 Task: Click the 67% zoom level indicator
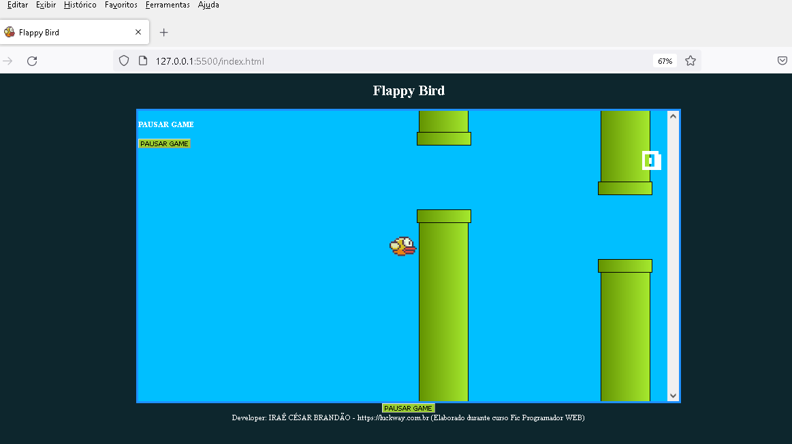point(665,61)
